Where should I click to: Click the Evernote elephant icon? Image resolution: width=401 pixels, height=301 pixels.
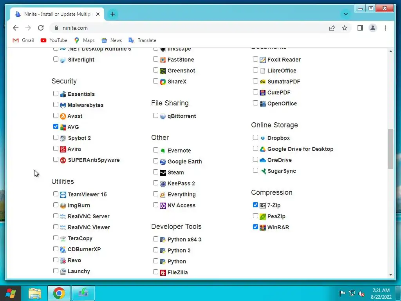point(163,151)
